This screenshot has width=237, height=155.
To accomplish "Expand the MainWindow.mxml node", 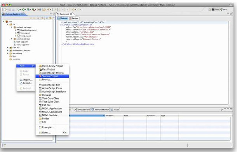I will pyautogui.click(x=15, y=30).
